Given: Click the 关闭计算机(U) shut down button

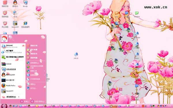Looking at the screenshot, I should [x=37, y=101].
